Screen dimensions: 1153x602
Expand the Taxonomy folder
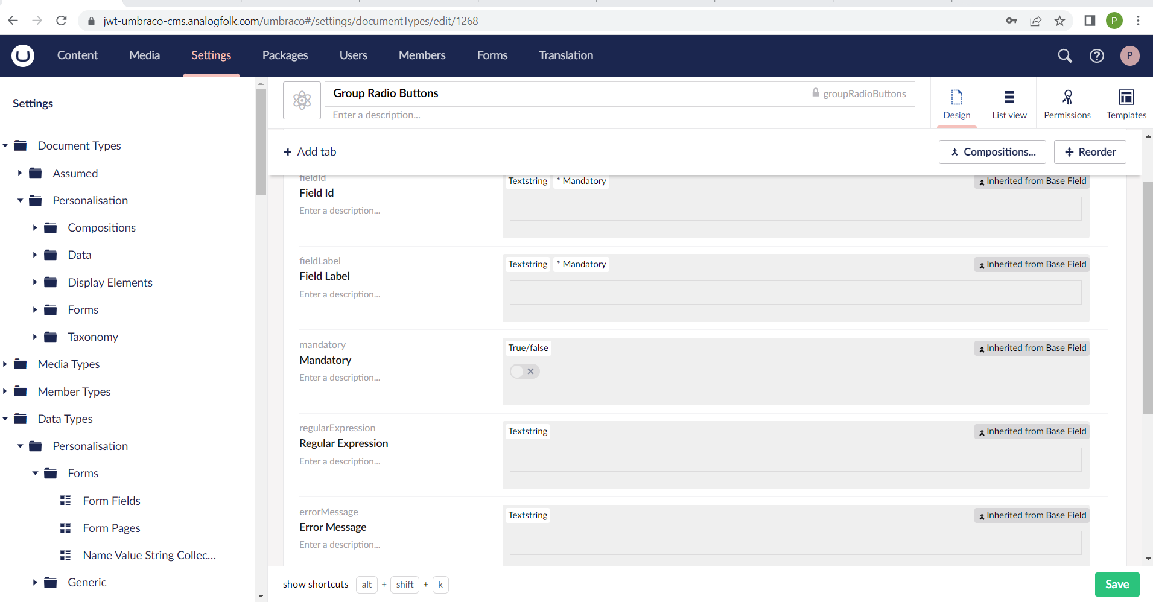click(x=35, y=337)
